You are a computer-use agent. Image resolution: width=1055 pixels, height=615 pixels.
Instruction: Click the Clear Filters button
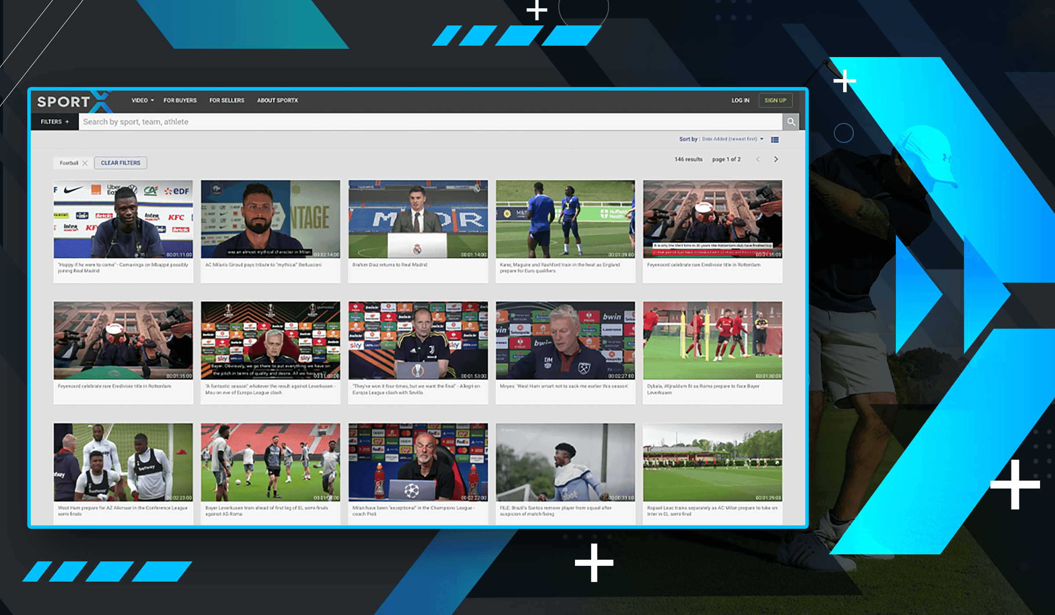pyautogui.click(x=120, y=163)
